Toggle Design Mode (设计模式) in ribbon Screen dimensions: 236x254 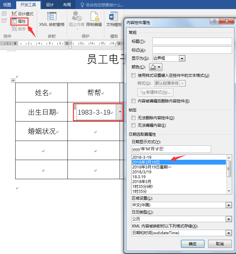tap(23, 14)
